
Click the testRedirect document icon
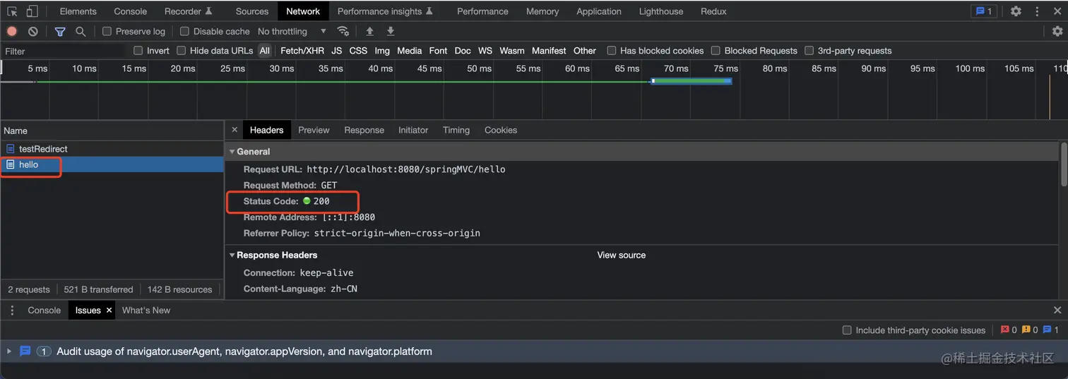[x=10, y=149]
